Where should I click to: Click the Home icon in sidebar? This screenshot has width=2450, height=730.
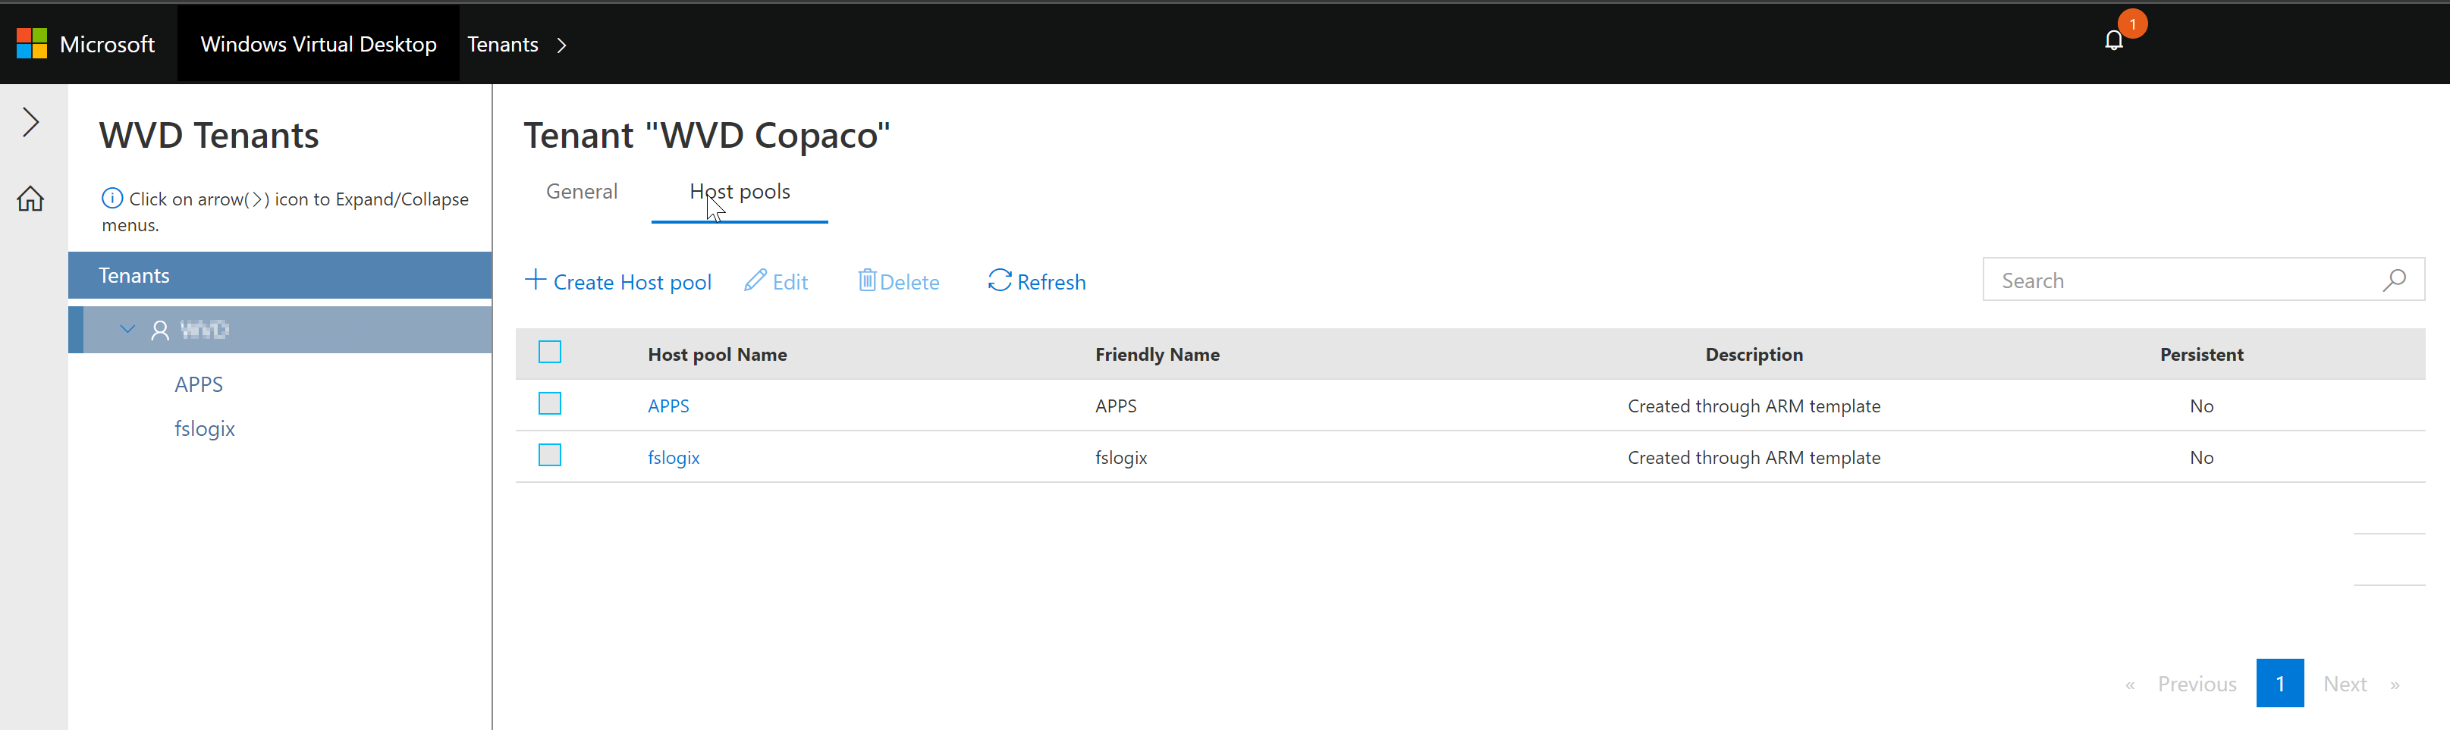30,199
